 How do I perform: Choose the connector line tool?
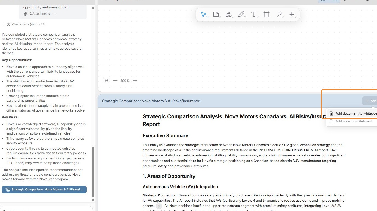point(279,15)
